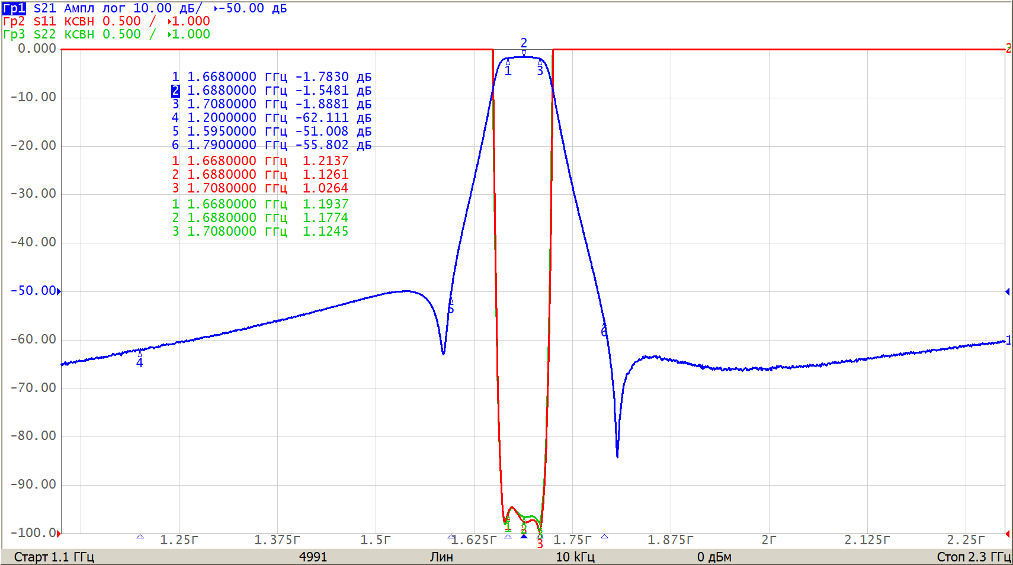1013x565 pixels.
Task: Select the highlighted Гр1 trace label
Action: [14, 8]
